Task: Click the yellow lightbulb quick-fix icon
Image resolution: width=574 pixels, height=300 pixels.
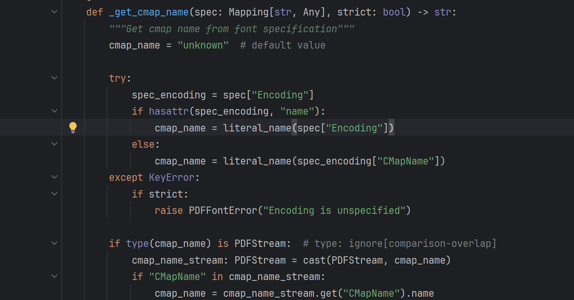Action: coord(73,127)
